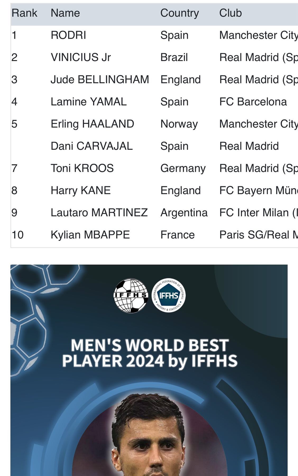Select the Jude BELLINGHAM row name
This screenshot has width=298, height=476.
pyautogui.click(x=100, y=80)
